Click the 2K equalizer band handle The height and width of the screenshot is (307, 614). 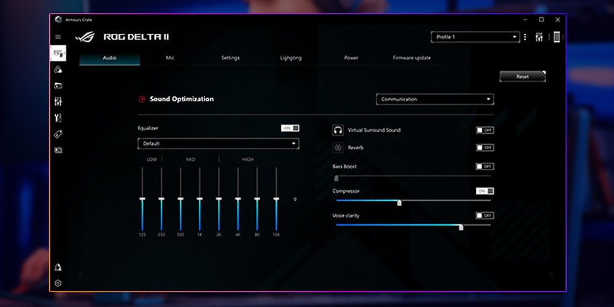(x=219, y=200)
